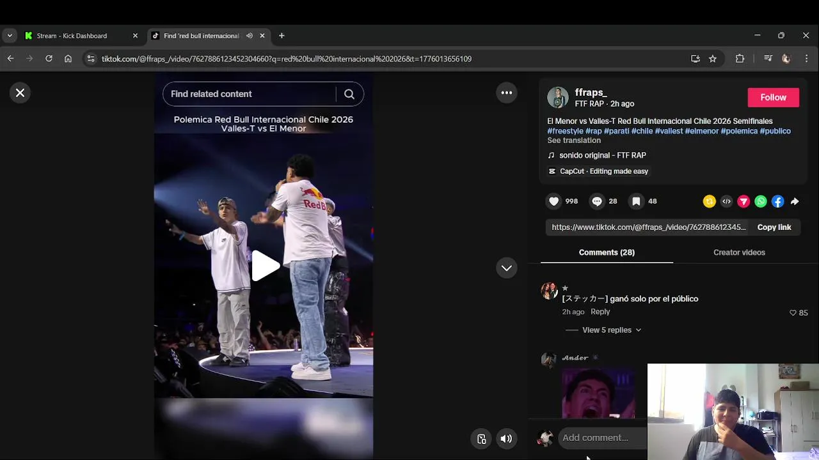Screen dimensions: 819x460
Task: Install app icon in address bar
Action: [696, 59]
